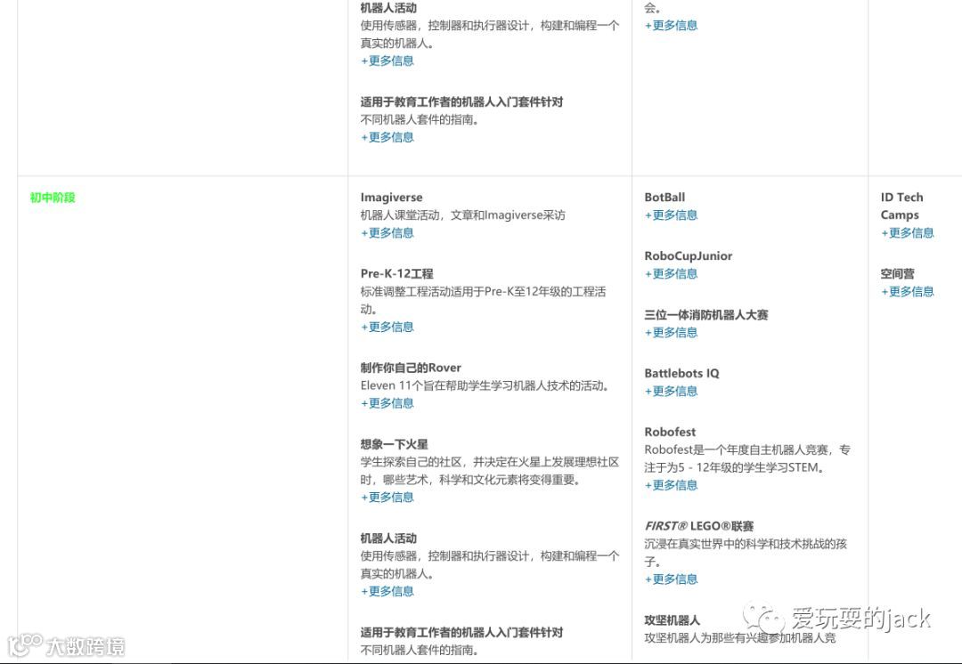Select the Eleven 11个旨在帮助学生 description text
The width and height of the screenshot is (962, 664).
485,385
